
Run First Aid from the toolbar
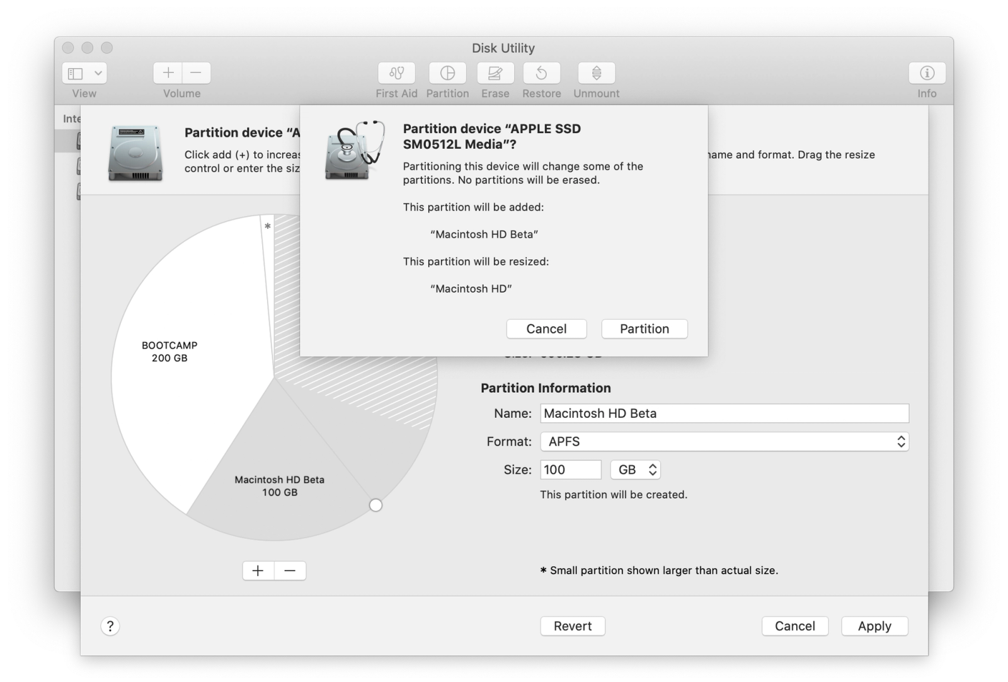pyautogui.click(x=396, y=73)
